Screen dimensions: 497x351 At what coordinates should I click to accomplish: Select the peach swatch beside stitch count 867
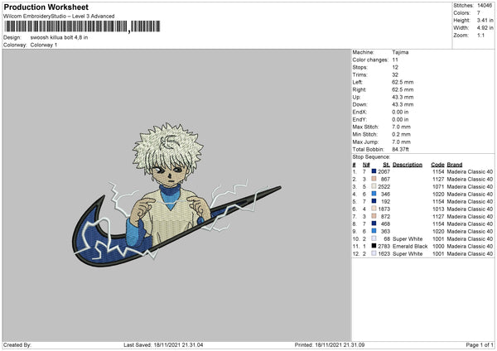click(374, 179)
